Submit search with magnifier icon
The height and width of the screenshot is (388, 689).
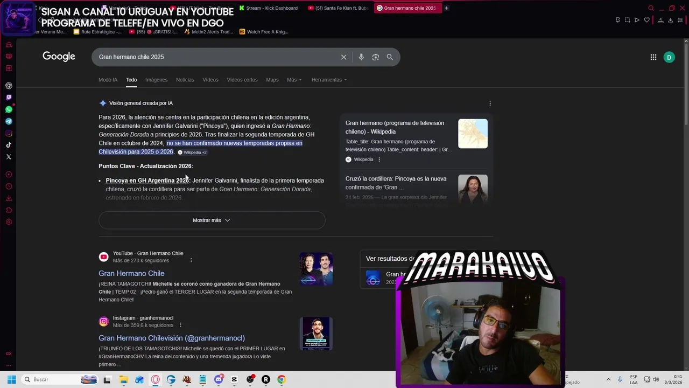click(x=390, y=57)
